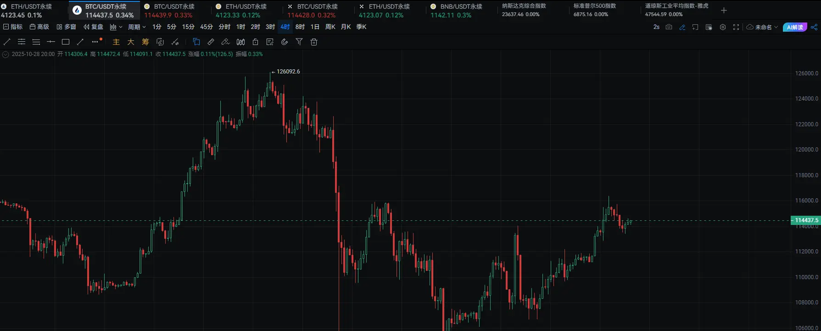The width and height of the screenshot is (821, 331).
Task: Click the 126092.6 high price marker
Action: (288, 72)
